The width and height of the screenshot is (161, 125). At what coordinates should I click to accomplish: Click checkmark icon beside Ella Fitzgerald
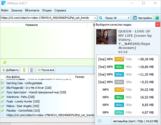coord(2,88)
